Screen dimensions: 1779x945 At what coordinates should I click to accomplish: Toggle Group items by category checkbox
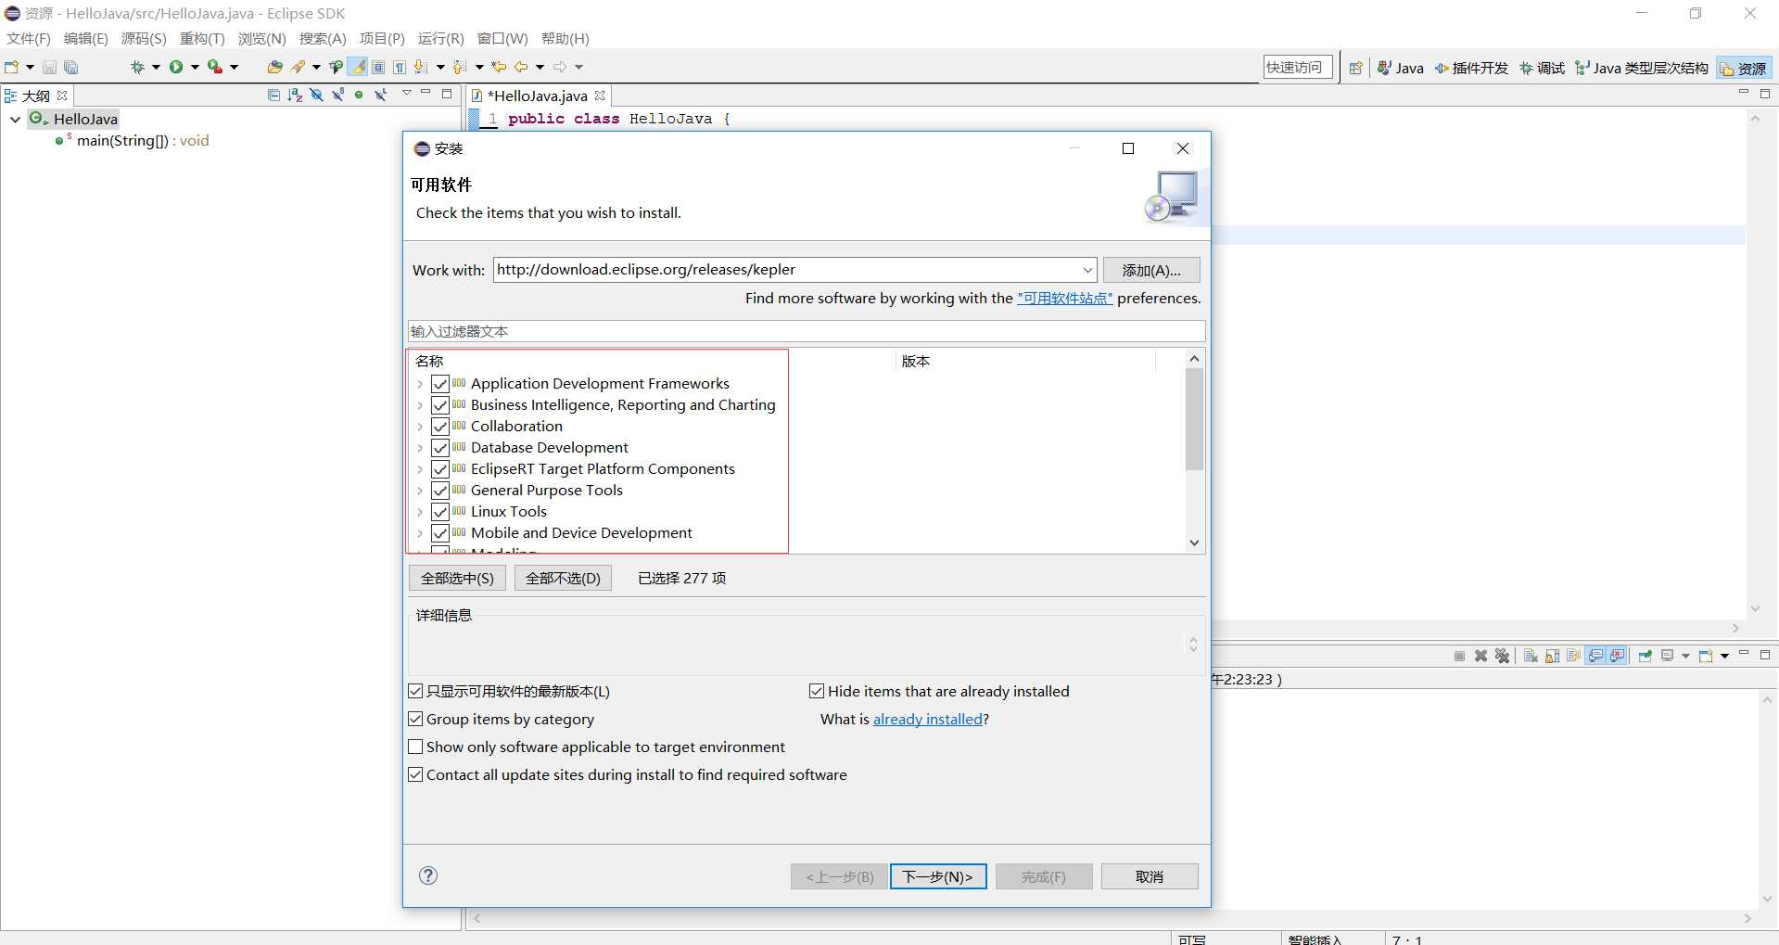pyautogui.click(x=415, y=719)
